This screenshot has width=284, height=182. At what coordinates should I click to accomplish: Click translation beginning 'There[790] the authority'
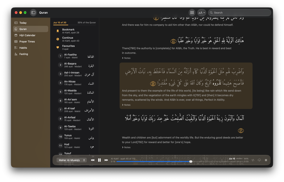pos(177,51)
